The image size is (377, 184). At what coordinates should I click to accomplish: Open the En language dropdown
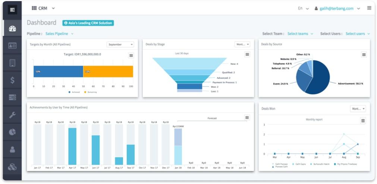(x=303, y=9)
